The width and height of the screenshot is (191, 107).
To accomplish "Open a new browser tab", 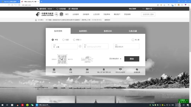I will 41,2.
